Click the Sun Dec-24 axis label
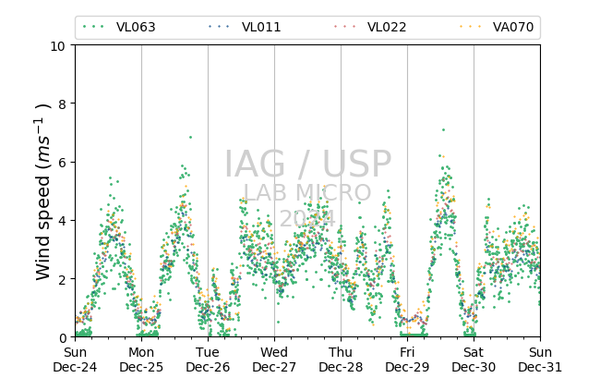This screenshot has height=378, width=600. pos(75,360)
